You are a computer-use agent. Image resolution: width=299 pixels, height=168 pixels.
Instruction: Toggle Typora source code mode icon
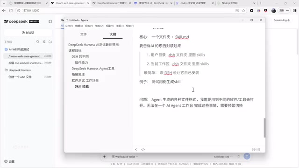[143, 149]
